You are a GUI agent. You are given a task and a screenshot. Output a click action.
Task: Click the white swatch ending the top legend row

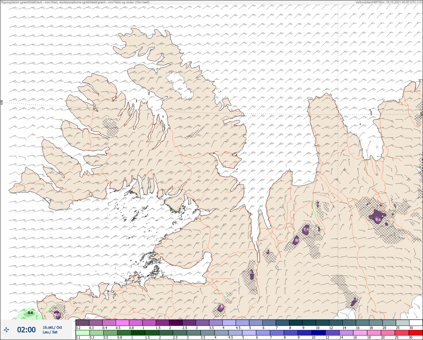point(416,323)
